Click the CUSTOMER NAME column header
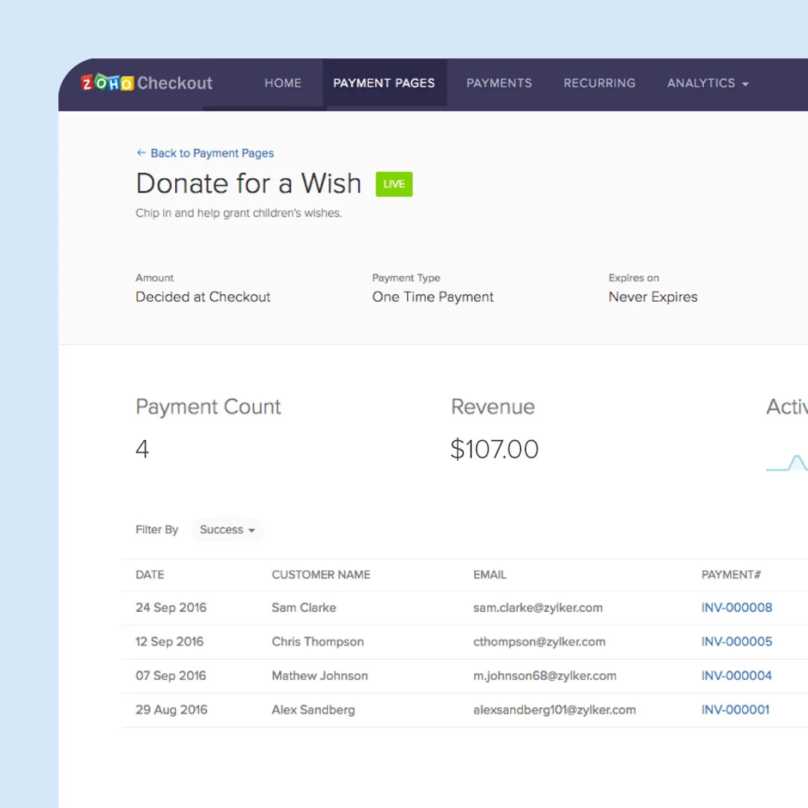The height and width of the screenshot is (808, 808). (x=321, y=575)
